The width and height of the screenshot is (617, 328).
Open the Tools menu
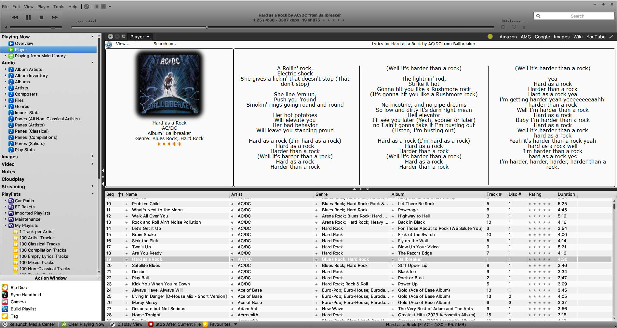[59, 7]
